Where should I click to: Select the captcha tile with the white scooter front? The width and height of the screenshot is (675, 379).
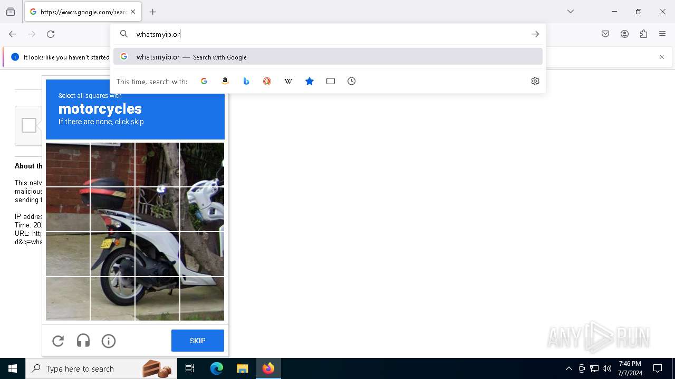click(x=202, y=209)
